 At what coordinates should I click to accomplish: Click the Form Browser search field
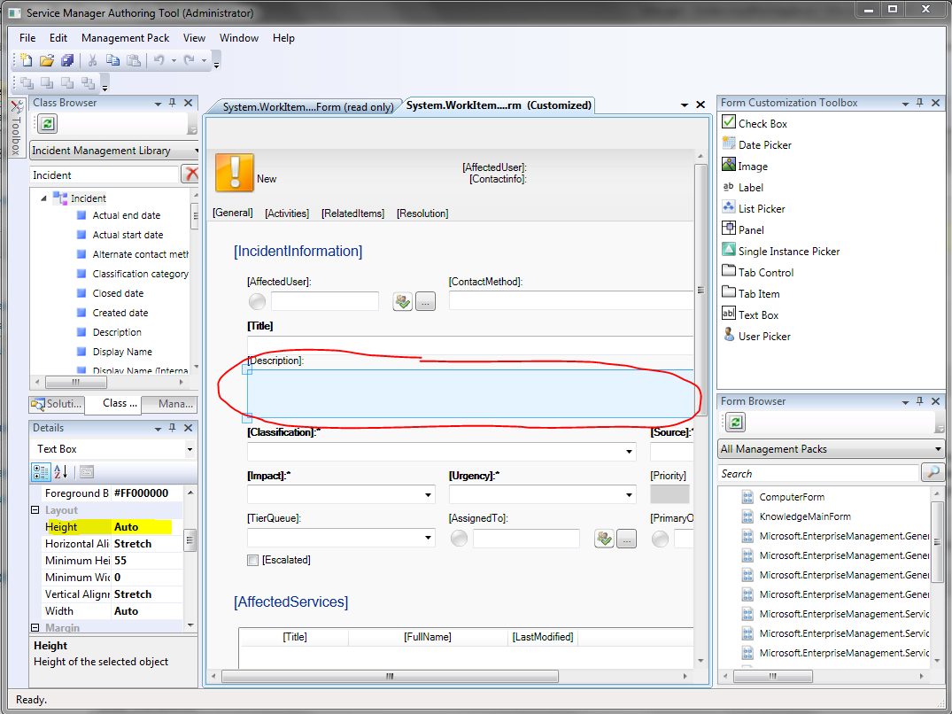point(818,473)
